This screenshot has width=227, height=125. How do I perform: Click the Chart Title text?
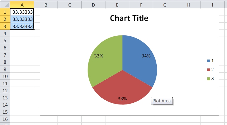pyautogui.click(x=129, y=18)
